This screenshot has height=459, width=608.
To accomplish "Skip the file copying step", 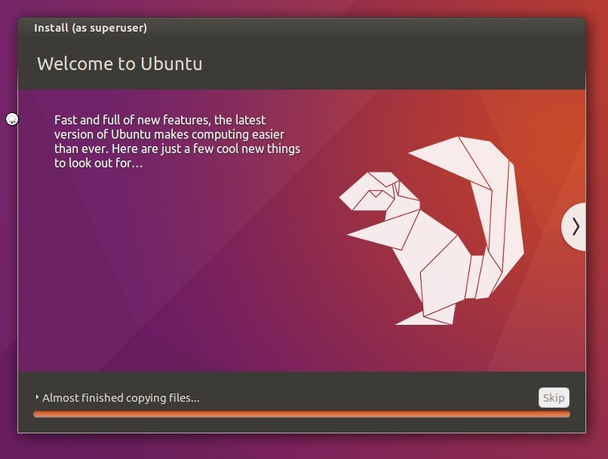I will click(554, 397).
